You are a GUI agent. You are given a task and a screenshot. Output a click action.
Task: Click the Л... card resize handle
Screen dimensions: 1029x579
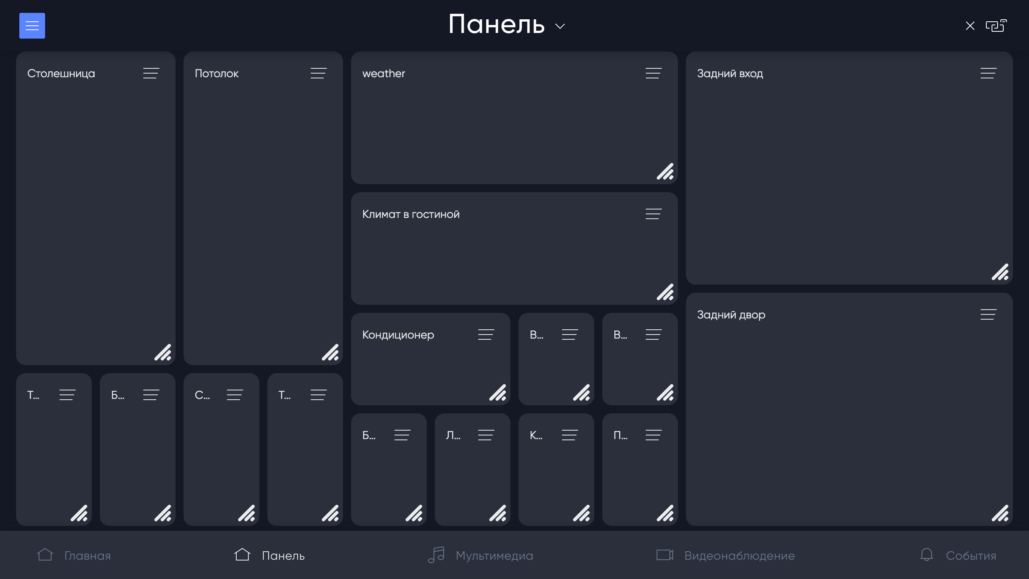click(x=498, y=513)
